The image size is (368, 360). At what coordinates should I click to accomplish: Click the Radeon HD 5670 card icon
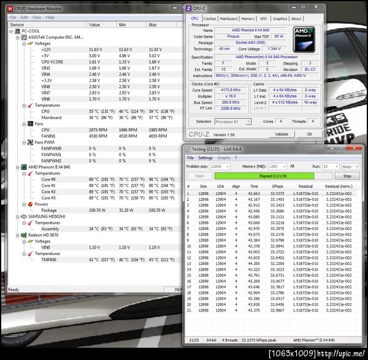(x=24, y=235)
